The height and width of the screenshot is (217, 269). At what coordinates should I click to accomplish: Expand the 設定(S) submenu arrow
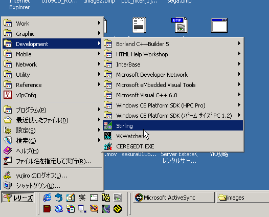pos(99,129)
